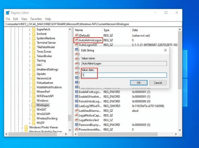Screen dimensions: 199x148
Task: Click the tree pane vertical scrollbar thumb
Action: 70,118
